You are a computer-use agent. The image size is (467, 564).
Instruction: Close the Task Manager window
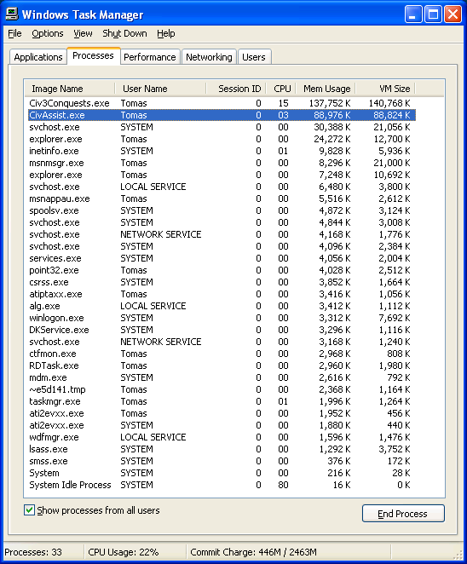453,14
